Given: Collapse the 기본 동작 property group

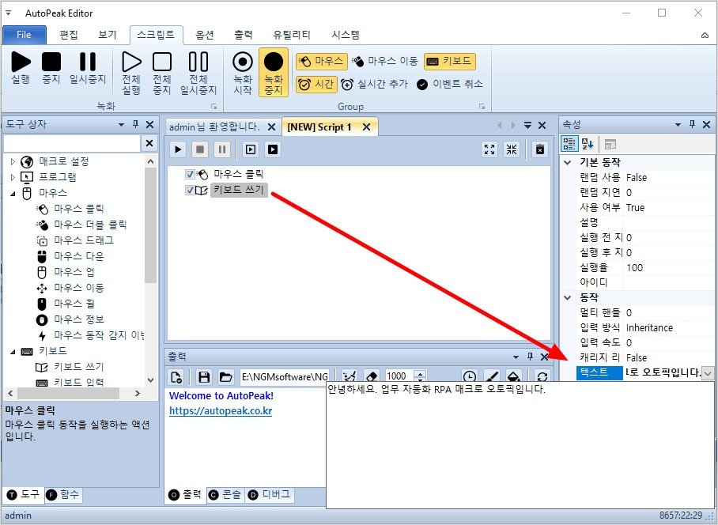Looking at the screenshot, I should coord(568,162).
